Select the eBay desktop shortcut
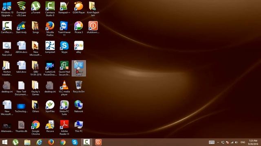 coord(79,47)
